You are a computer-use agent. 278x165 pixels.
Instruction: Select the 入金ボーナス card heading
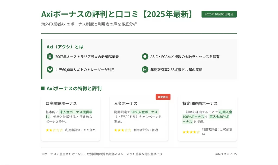[126, 103]
